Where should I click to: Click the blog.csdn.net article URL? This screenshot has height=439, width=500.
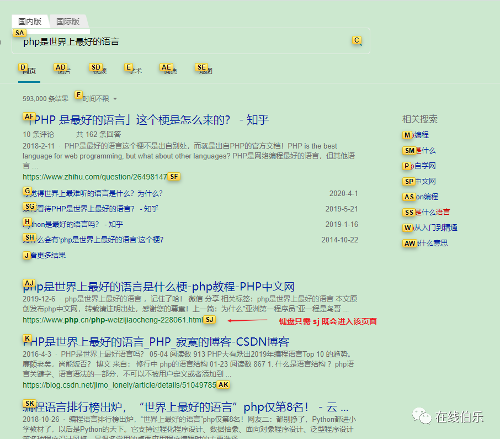120,385
